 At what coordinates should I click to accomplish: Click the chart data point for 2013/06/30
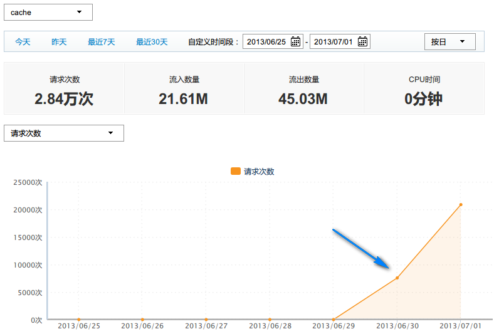[x=397, y=278]
